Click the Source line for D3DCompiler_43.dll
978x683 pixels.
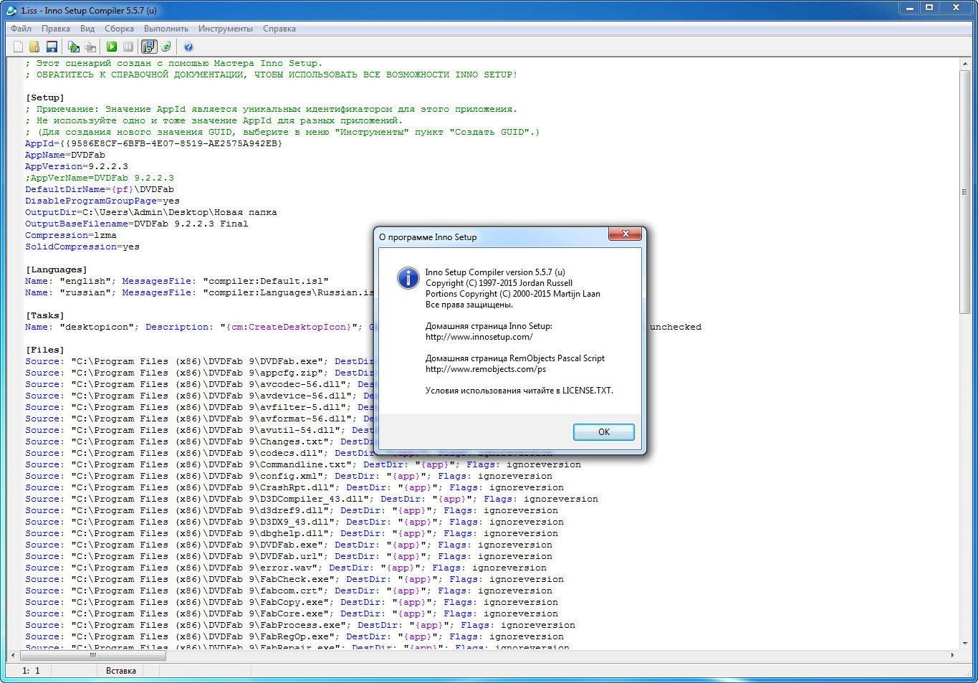(x=312, y=499)
